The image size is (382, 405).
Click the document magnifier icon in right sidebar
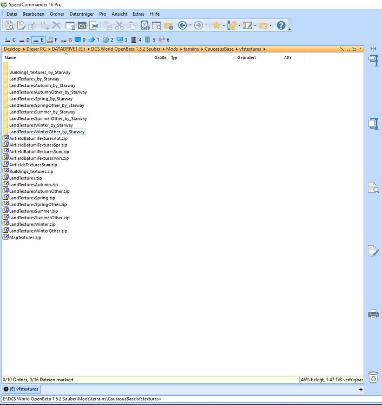[373, 187]
